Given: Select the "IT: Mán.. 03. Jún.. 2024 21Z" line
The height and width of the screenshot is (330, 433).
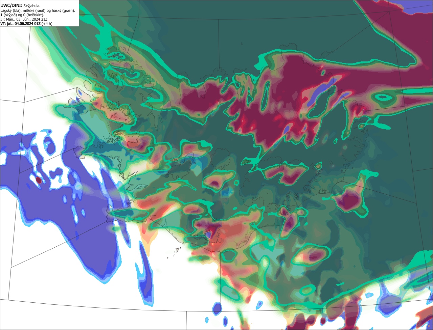Looking at the screenshot, I should tap(23, 19).
